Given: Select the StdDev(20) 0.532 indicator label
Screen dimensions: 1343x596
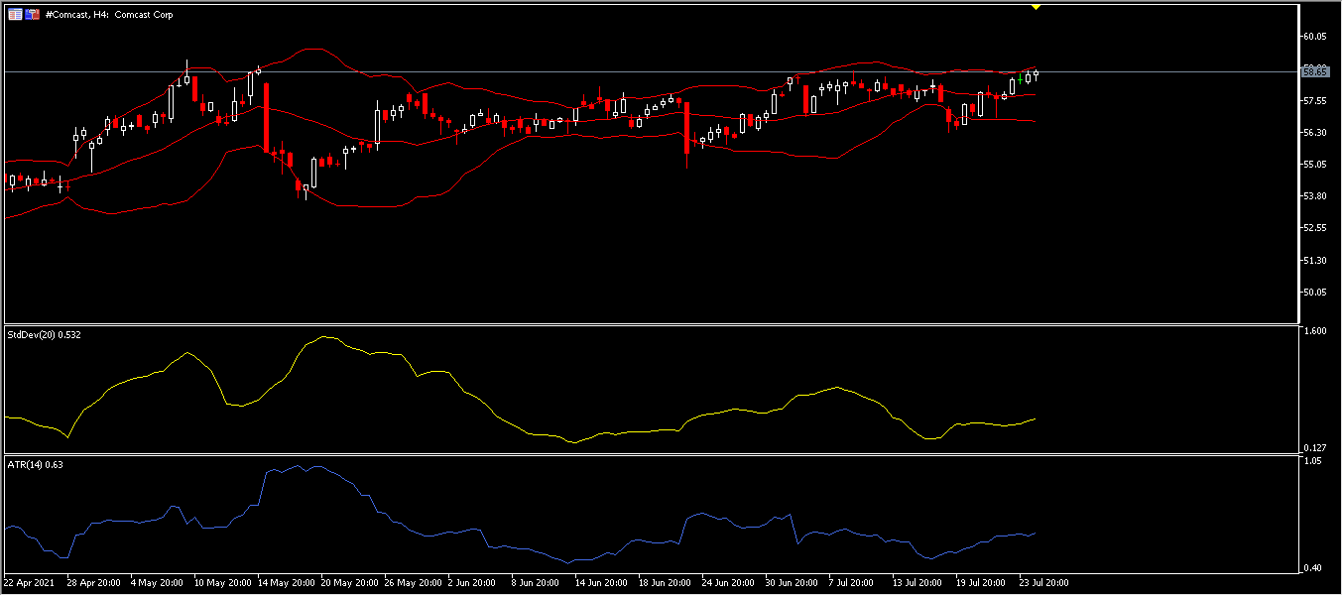Looking at the screenshot, I should pyautogui.click(x=45, y=335).
